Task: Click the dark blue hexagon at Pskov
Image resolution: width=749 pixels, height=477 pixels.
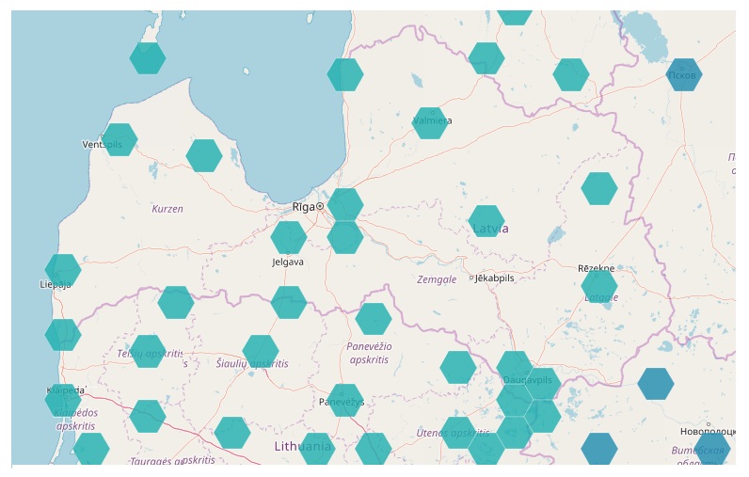Action: point(684,74)
